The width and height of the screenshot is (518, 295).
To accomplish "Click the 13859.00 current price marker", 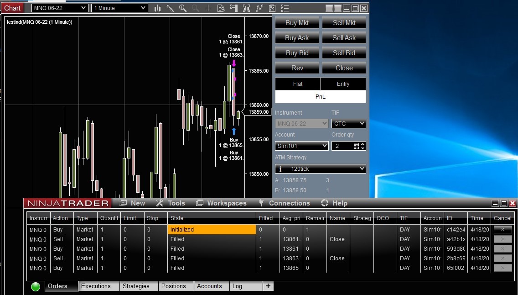I will [x=257, y=112].
